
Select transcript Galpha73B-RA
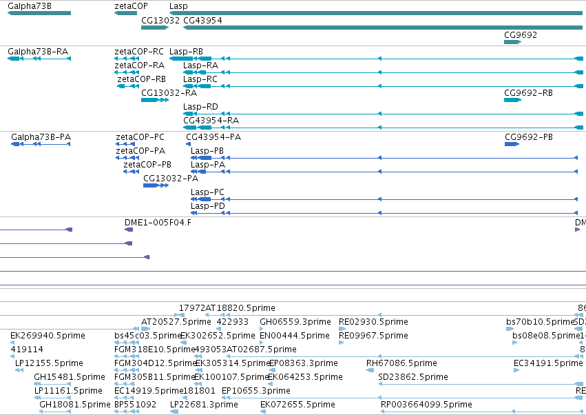(x=39, y=59)
